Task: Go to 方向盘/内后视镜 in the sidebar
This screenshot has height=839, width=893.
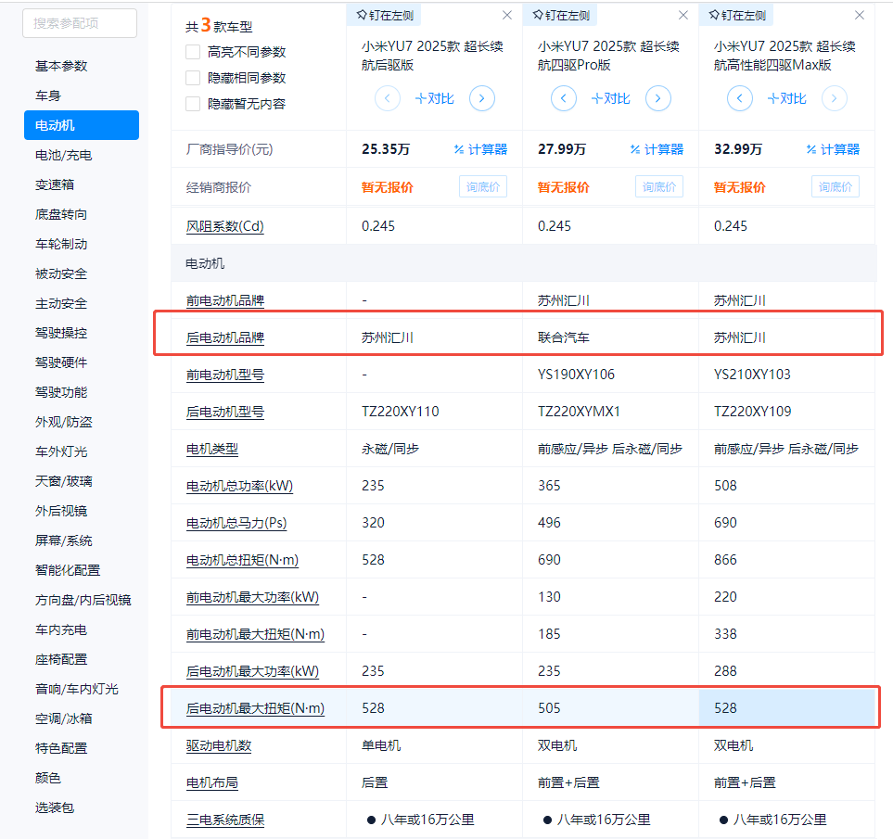Action: click(83, 600)
